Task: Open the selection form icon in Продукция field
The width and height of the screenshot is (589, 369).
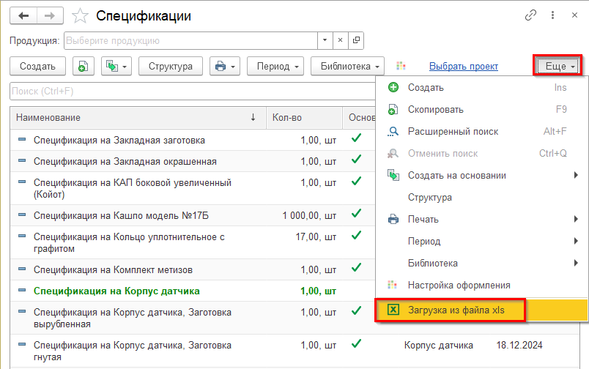Action: click(356, 41)
